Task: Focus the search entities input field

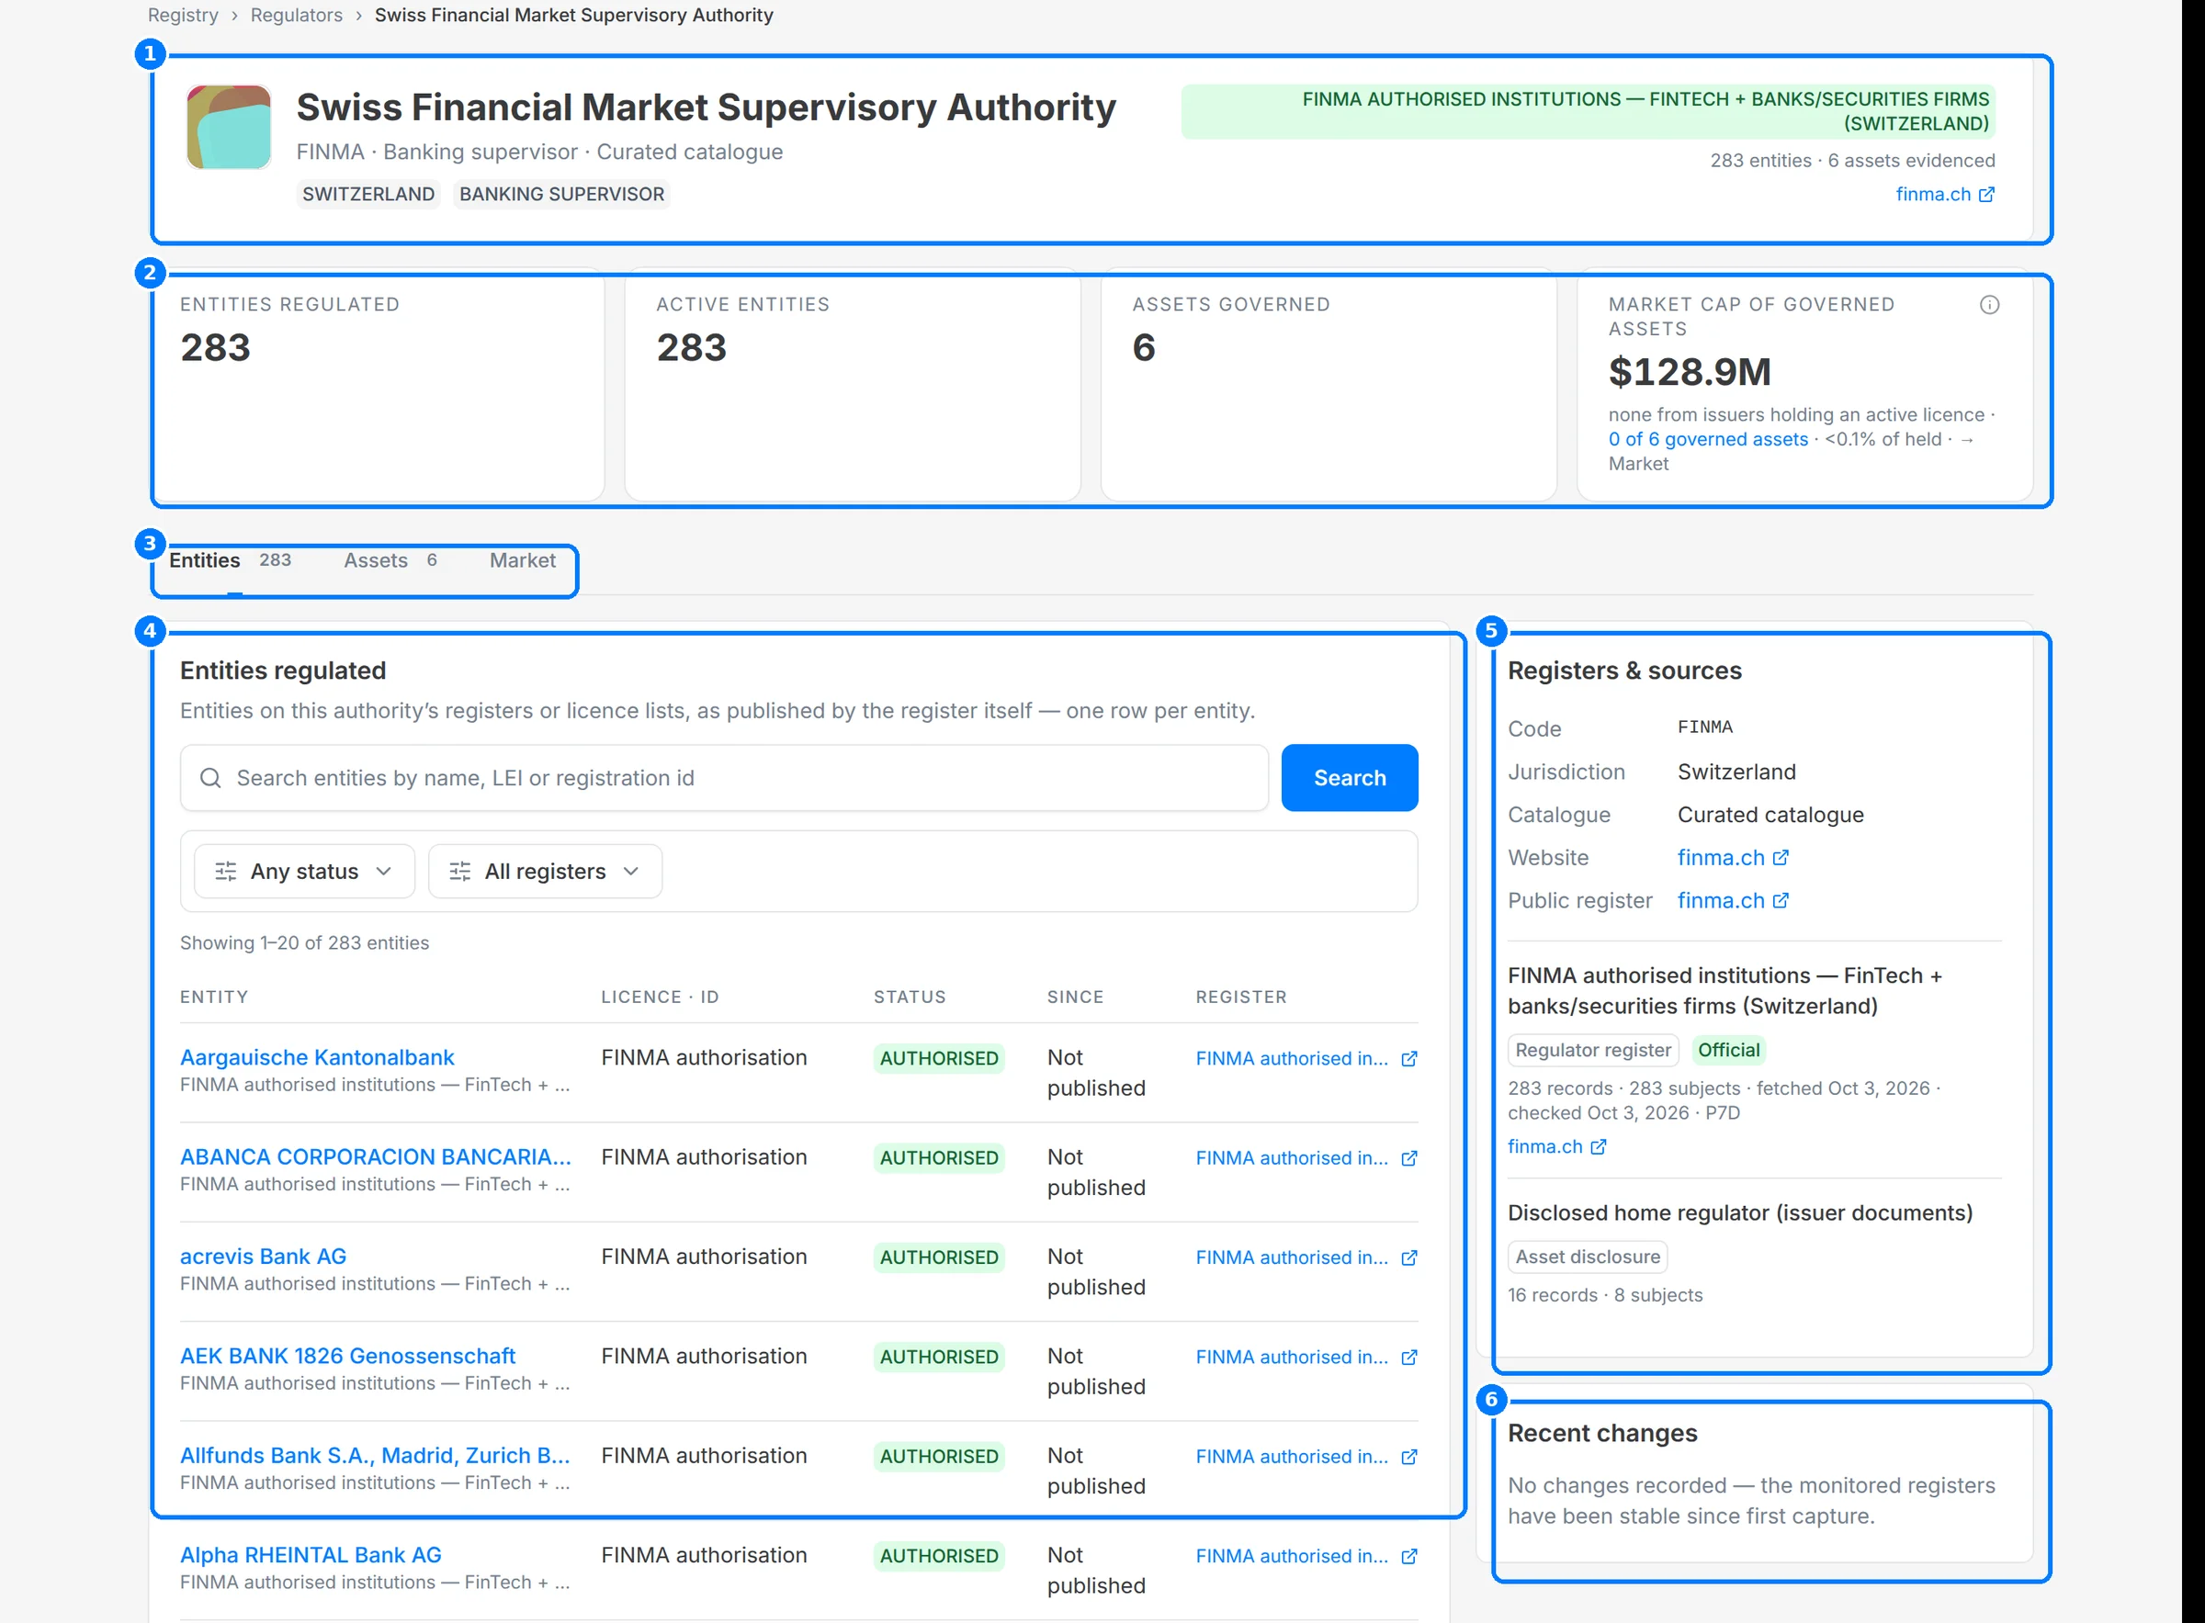Action: point(724,778)
